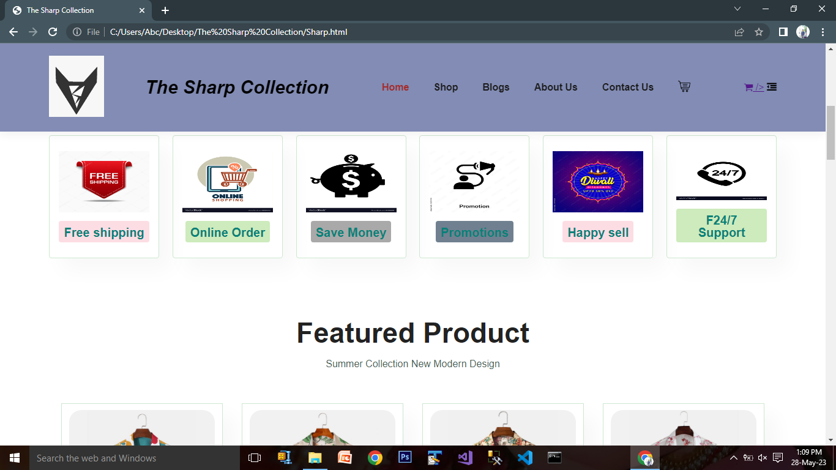Open the tab search dropdown arrow
This screenshot has width=836, height=470.
pos(737,9)
